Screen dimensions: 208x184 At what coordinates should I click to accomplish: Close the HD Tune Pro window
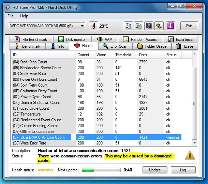click(194, 6)
